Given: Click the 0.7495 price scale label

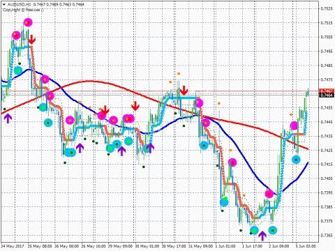Looking at the screenshot, I should click(327, 52).
